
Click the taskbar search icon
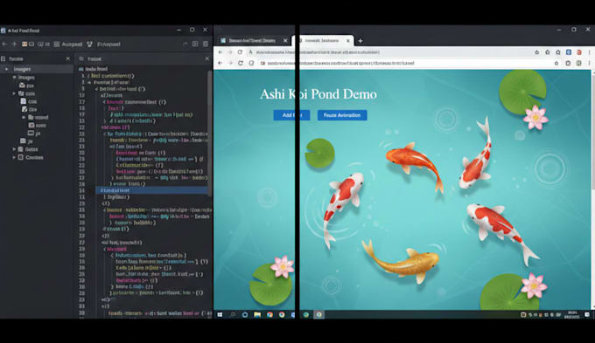pyautogui.click(x=233, y=314)
